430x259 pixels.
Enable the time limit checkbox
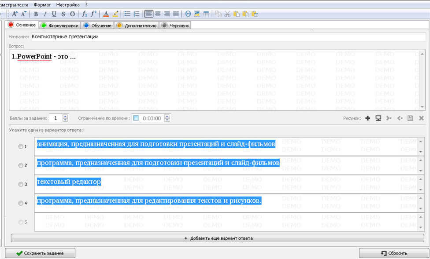click(136, 118)
